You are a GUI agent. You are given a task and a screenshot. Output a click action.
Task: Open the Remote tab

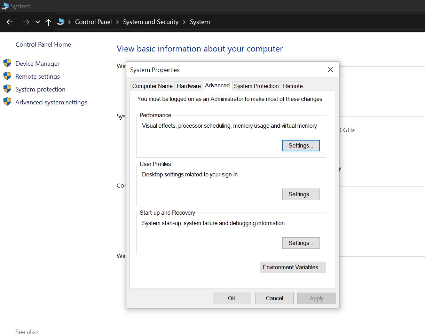click(292, 86)
